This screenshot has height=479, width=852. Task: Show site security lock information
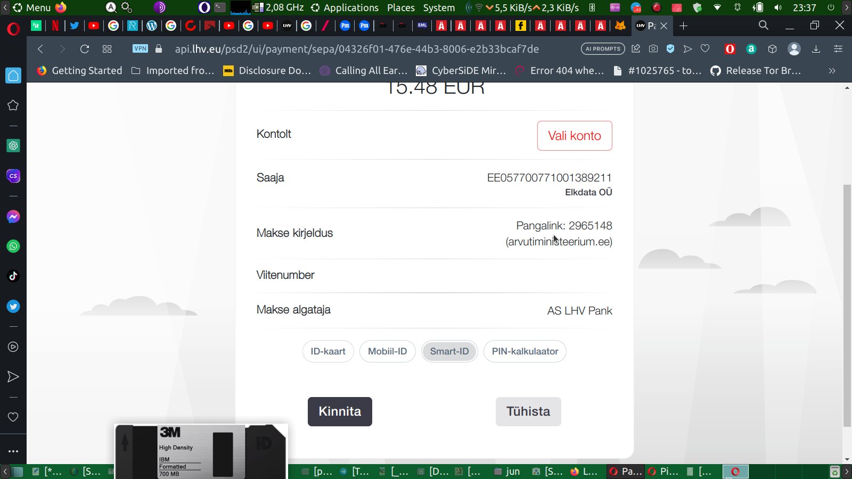[x=159, y=48]
